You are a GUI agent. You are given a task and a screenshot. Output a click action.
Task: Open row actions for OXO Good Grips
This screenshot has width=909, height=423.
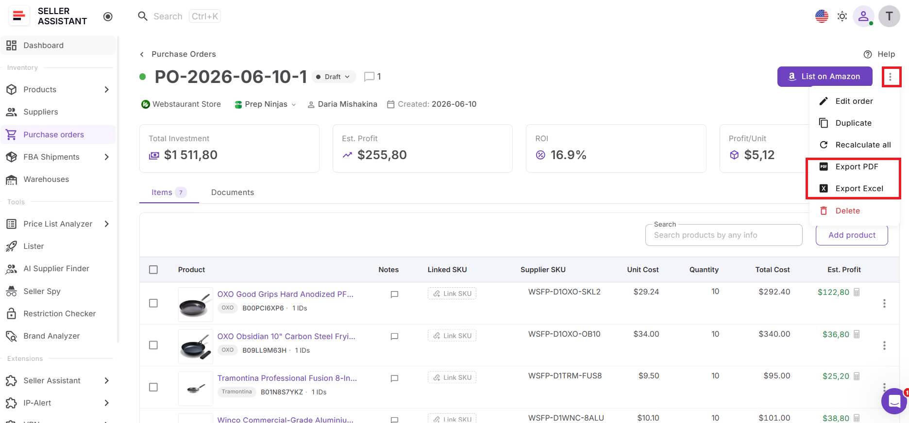click(884, 303)
